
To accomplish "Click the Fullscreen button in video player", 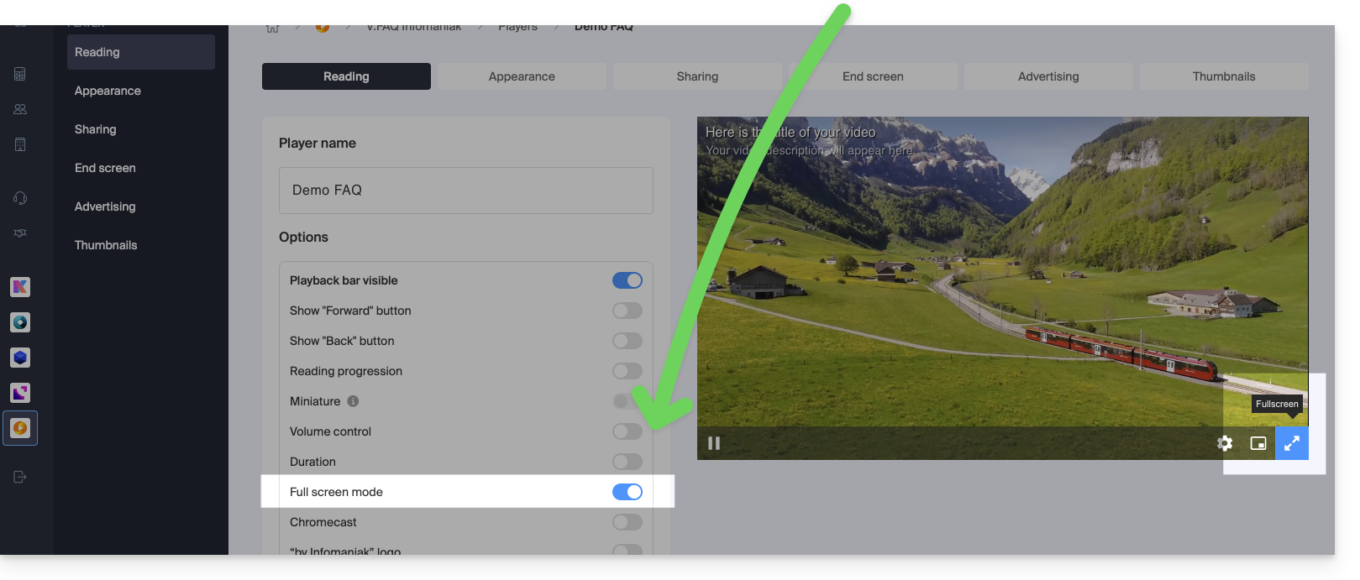I will tap(1291, 443).
